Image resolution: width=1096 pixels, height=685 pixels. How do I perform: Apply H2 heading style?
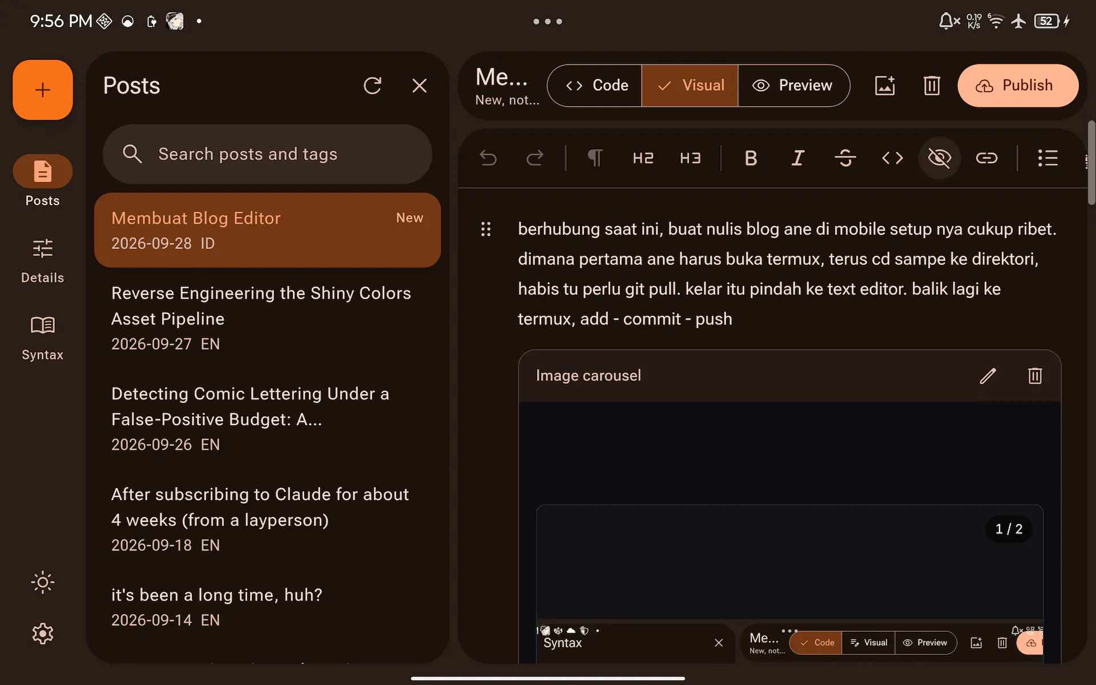[x=643, y=158]
